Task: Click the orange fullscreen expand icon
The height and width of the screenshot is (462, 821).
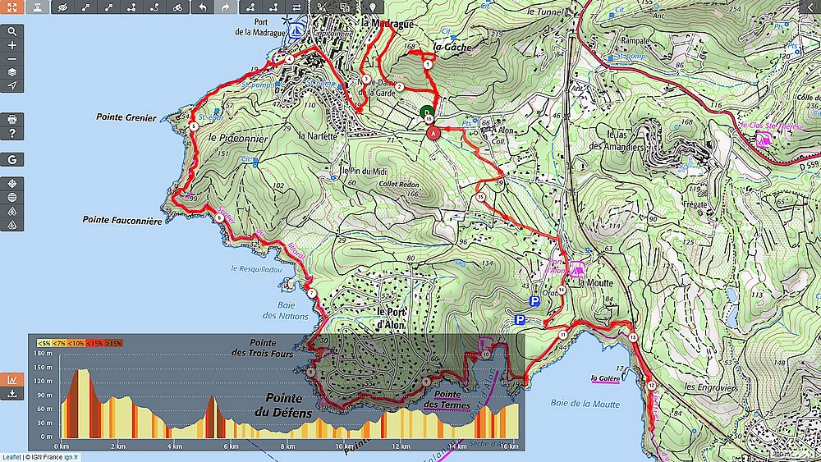Action: pos(11,7)
